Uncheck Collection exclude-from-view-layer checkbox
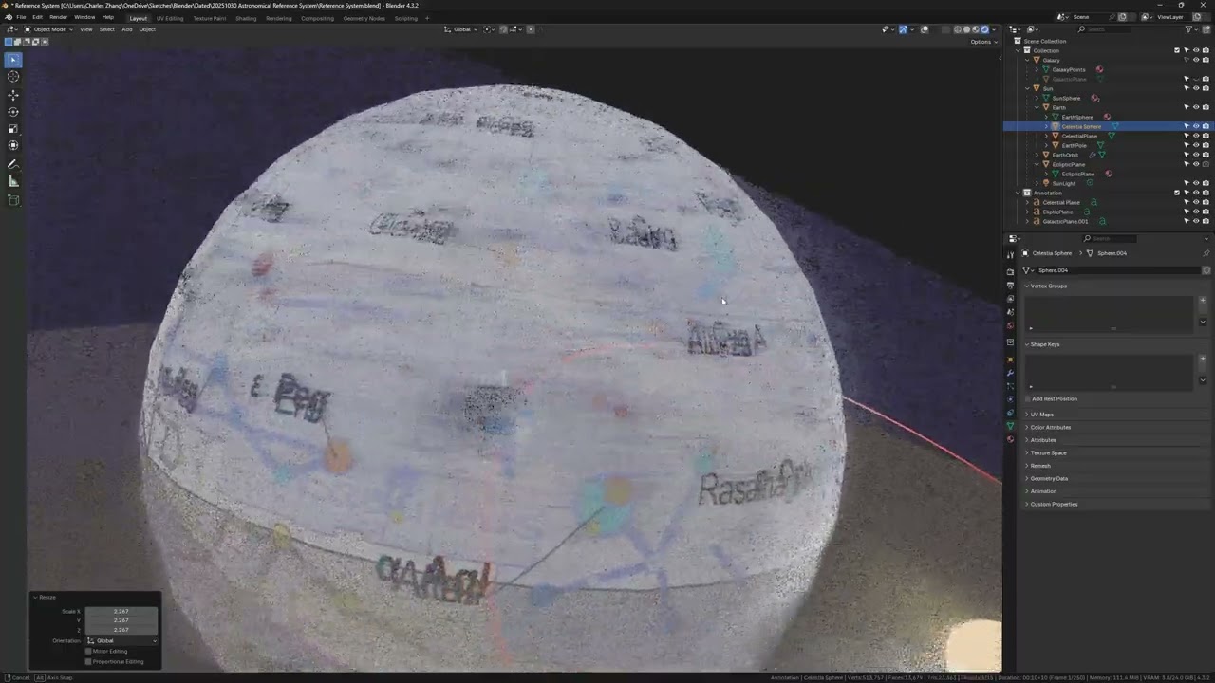This screenshot has height=683, width=1215. tap(1177, 50)
